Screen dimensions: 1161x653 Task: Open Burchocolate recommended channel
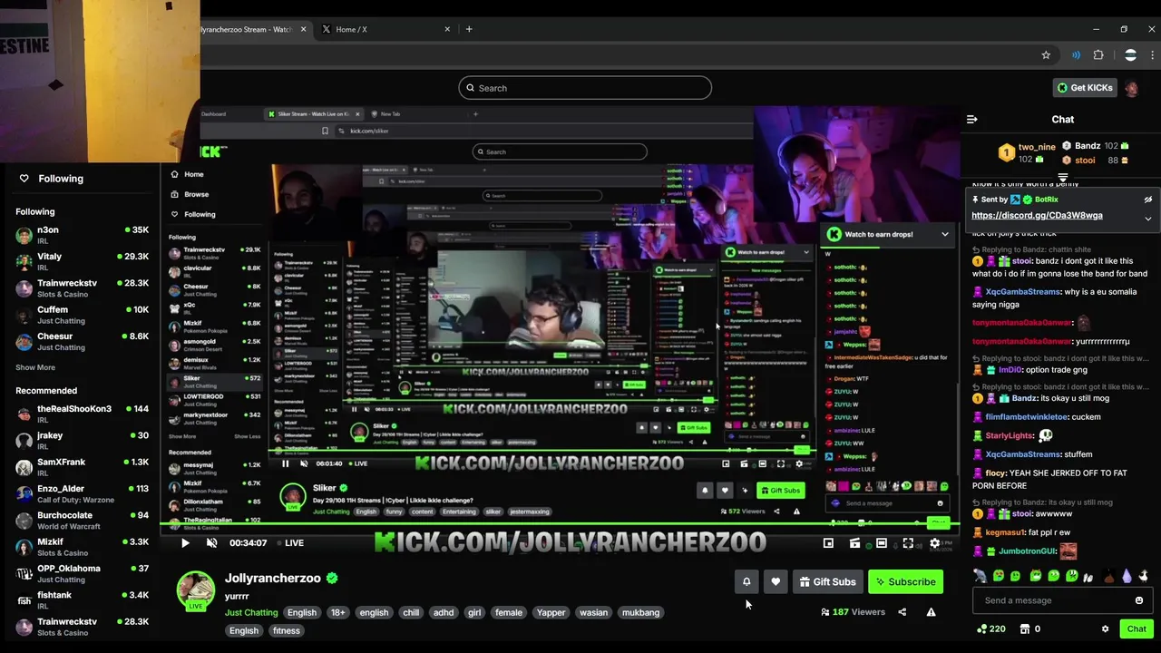tap(82, 521)
